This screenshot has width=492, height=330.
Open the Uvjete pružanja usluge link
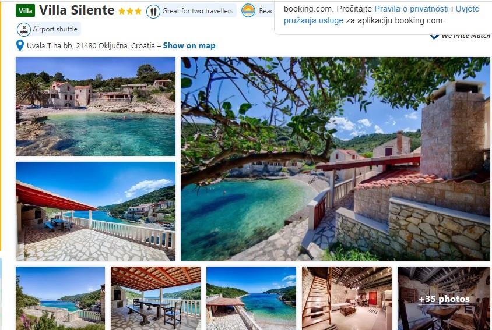(x=382, y=15)
